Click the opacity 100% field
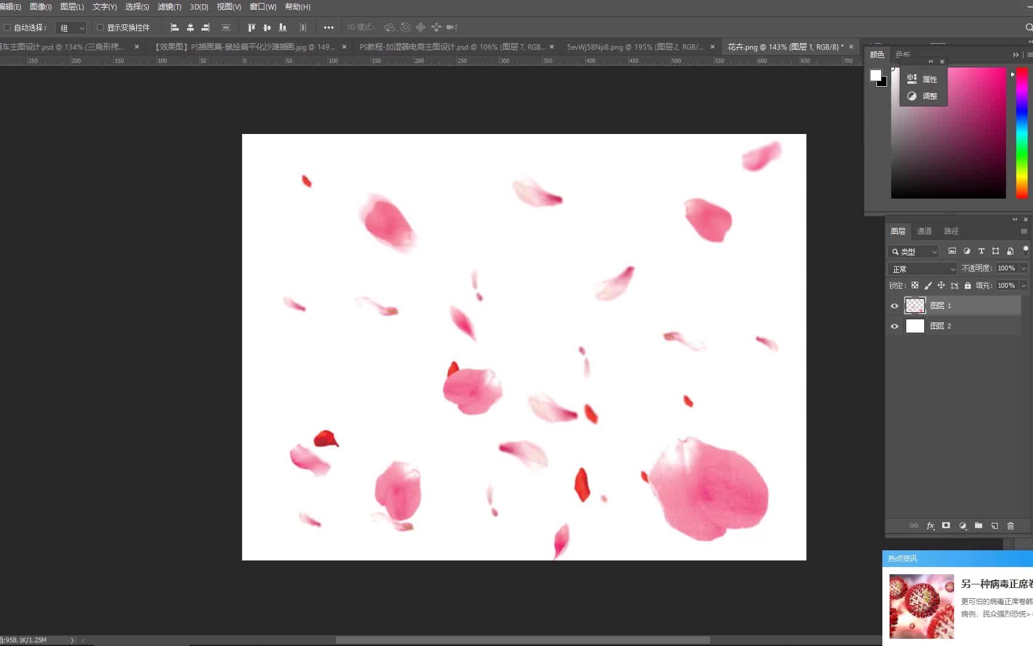The image size is (1033, 646). (x=1007, y=269)
